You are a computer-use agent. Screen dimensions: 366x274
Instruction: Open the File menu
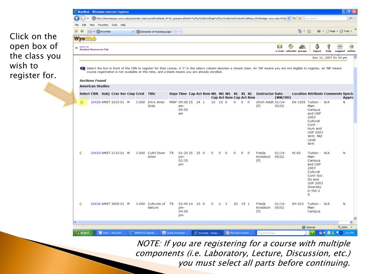click(x=77, y=25)
